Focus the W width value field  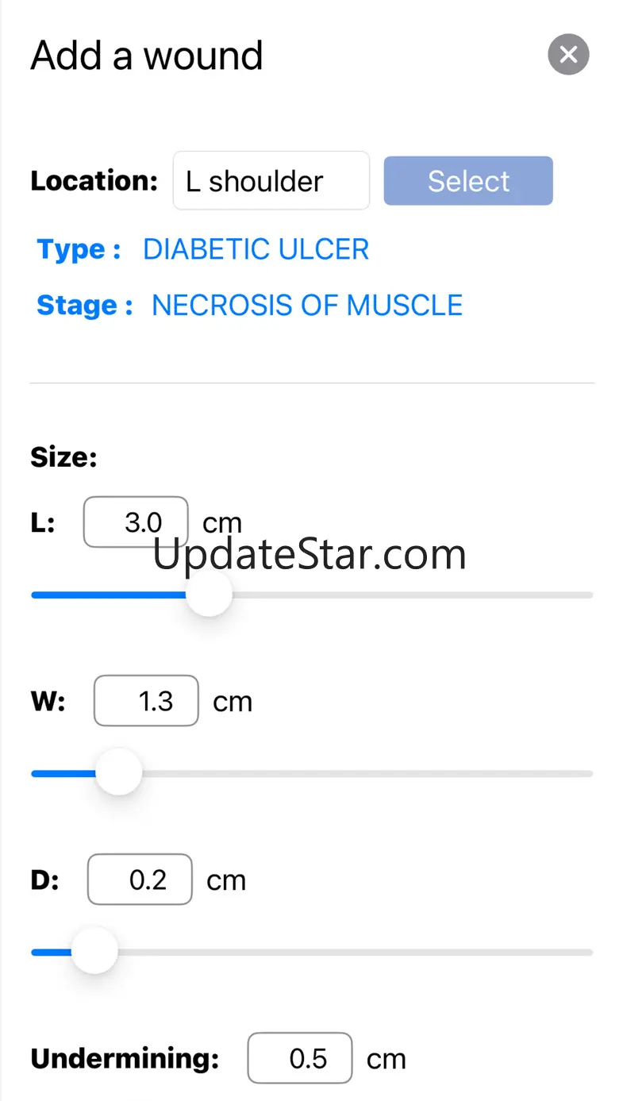click(x=146, y=701)
